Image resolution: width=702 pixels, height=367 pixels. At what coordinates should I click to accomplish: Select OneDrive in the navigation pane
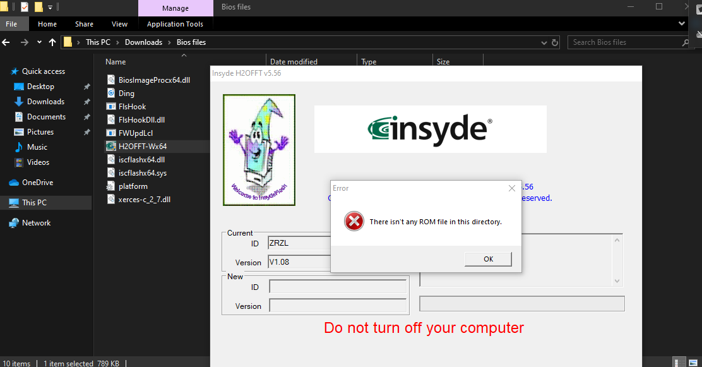[x=38, y=183]
